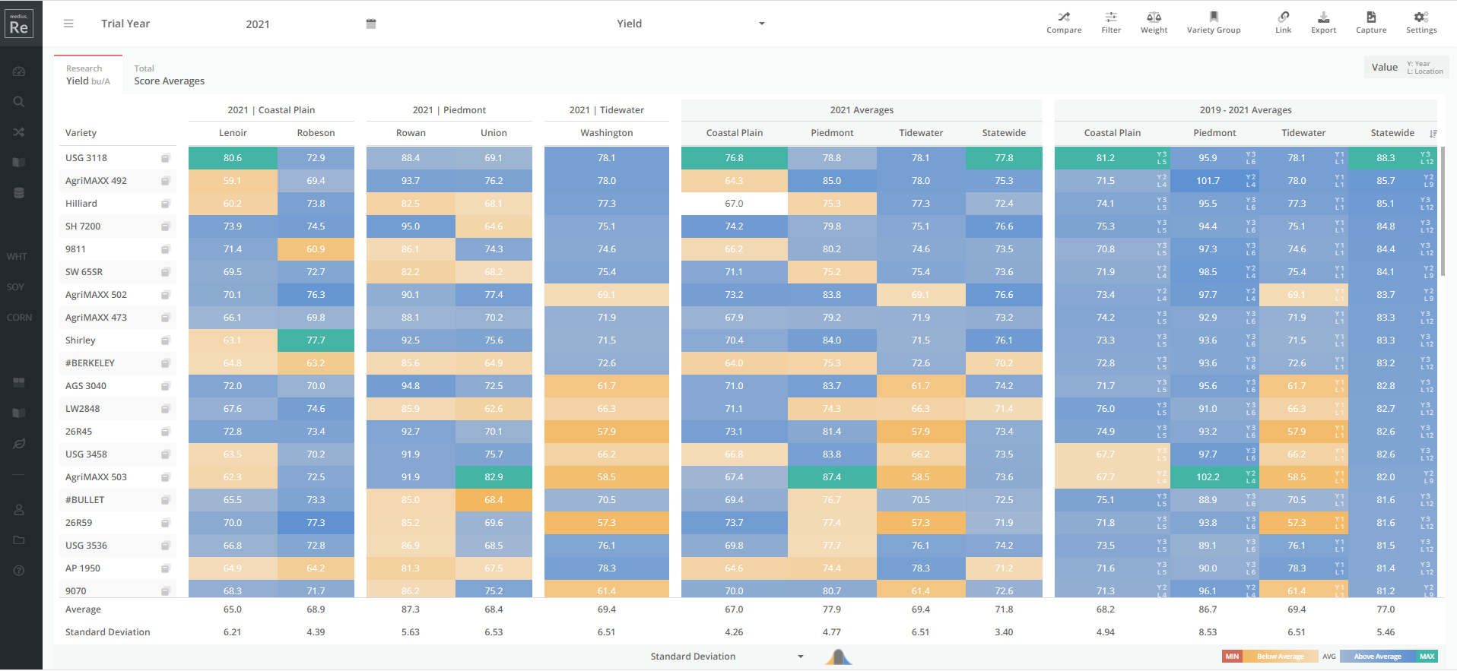Open the hamburger navigation menu
1457x671 pixels.
(68, 24)
